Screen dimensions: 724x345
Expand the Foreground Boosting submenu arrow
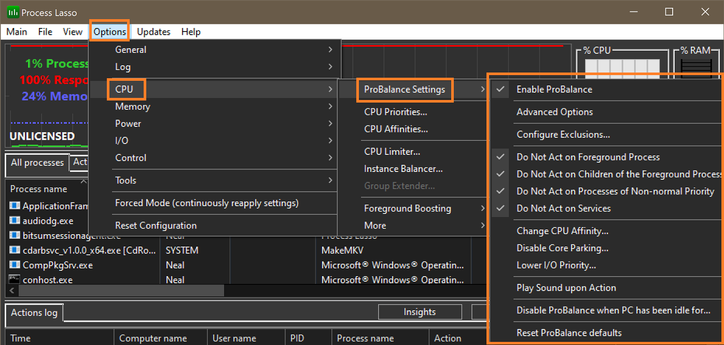tap(483, 208)
